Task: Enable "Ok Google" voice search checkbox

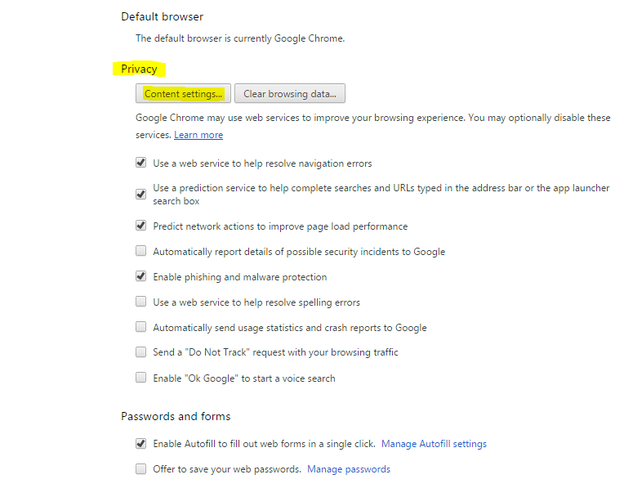Action: 141,378
